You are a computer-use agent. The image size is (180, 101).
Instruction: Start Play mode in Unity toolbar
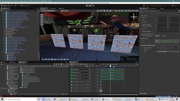pyautogui.click(x=87, y=6)
